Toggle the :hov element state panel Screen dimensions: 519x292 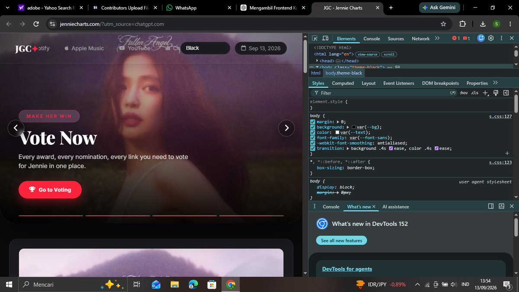[x=464, y=93]
